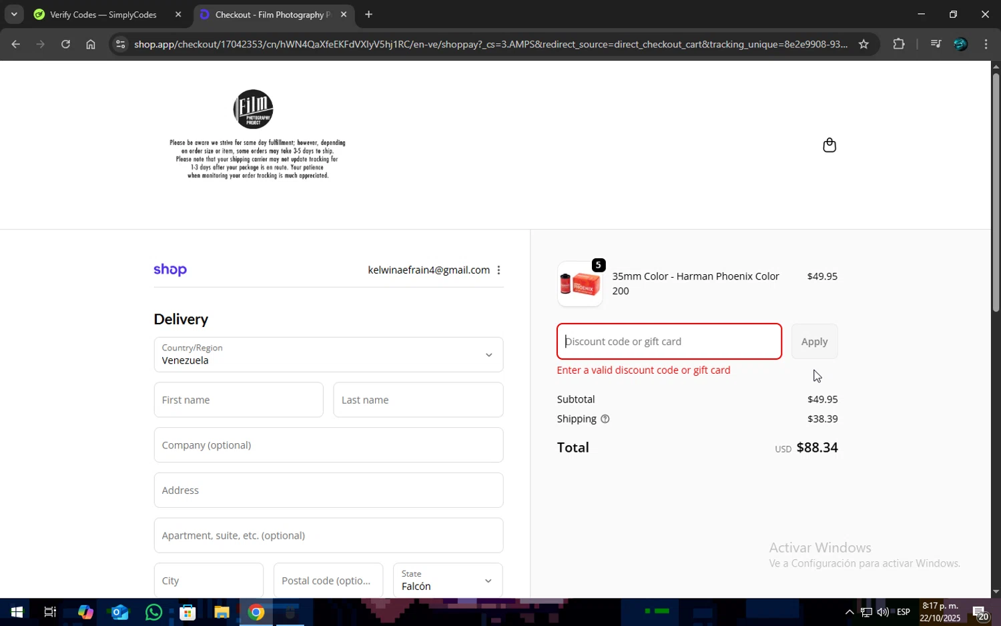Open the account options three-dot menu
The image size is (1001, 626).
(498, 270)
